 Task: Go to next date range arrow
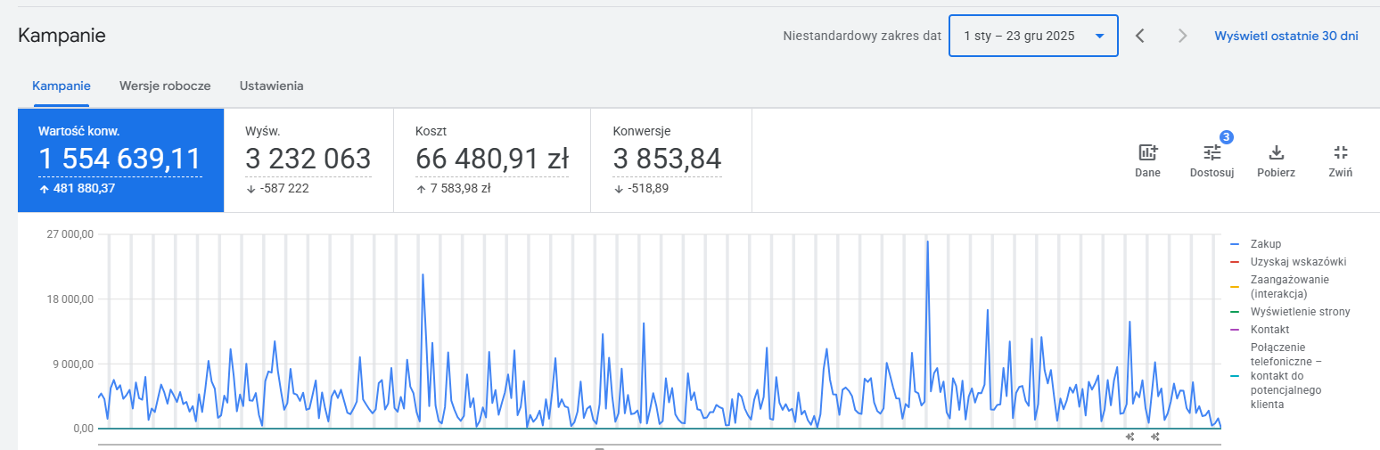pos(1182,36)
